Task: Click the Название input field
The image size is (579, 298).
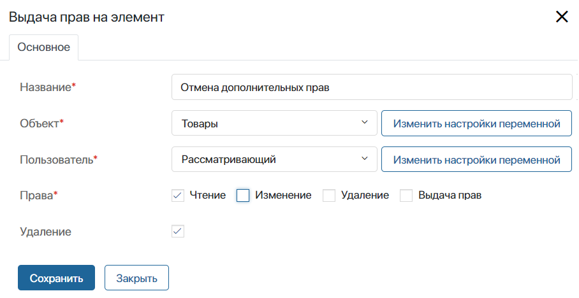Action: click(372, 87)
